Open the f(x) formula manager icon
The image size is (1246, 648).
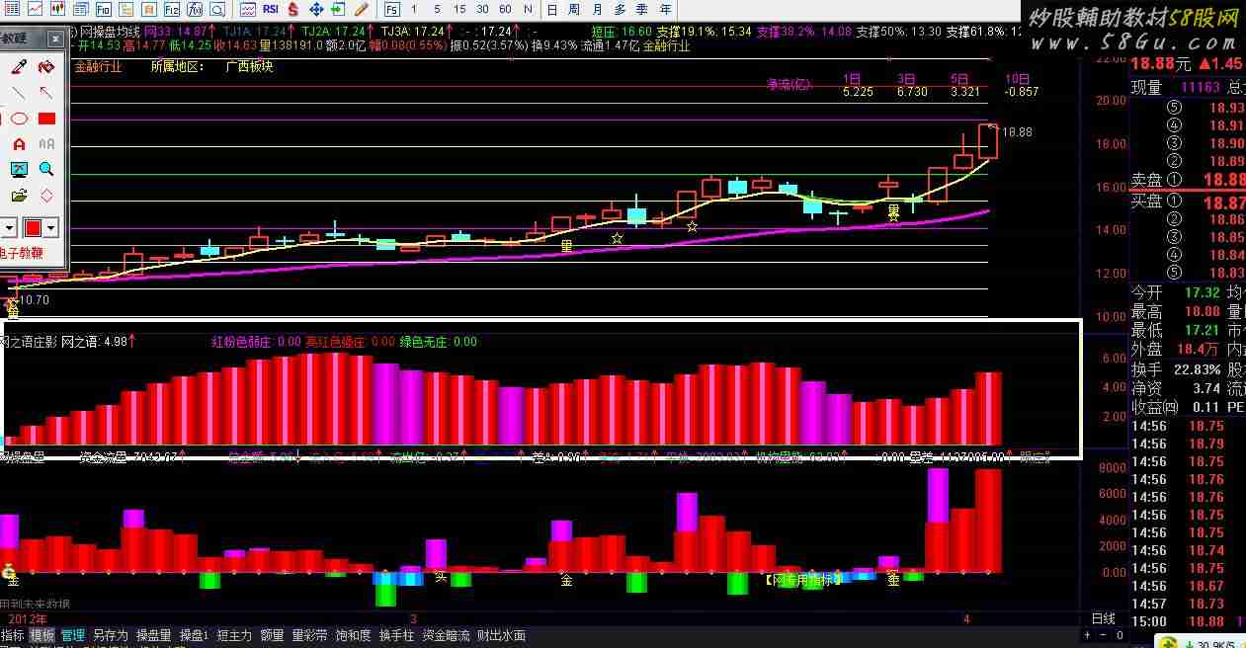tap(196, 9)
